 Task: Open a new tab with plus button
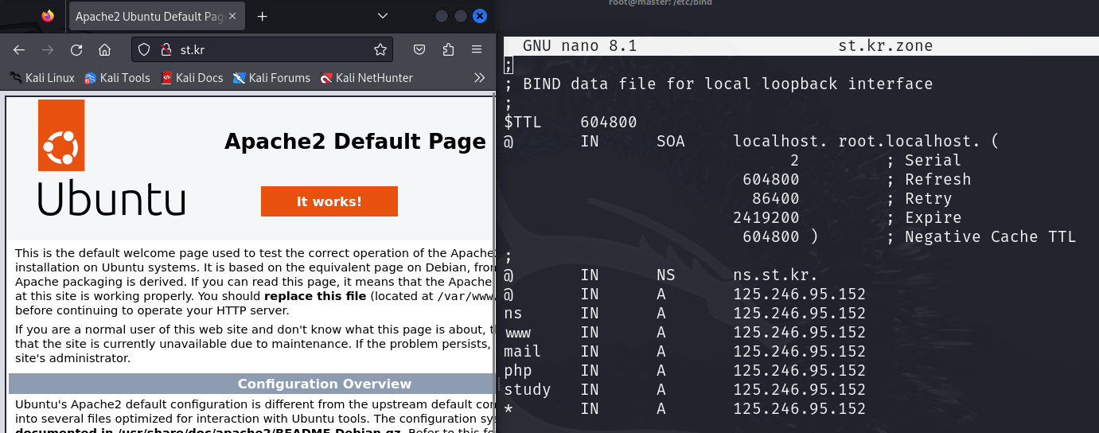tap(262, 16)
